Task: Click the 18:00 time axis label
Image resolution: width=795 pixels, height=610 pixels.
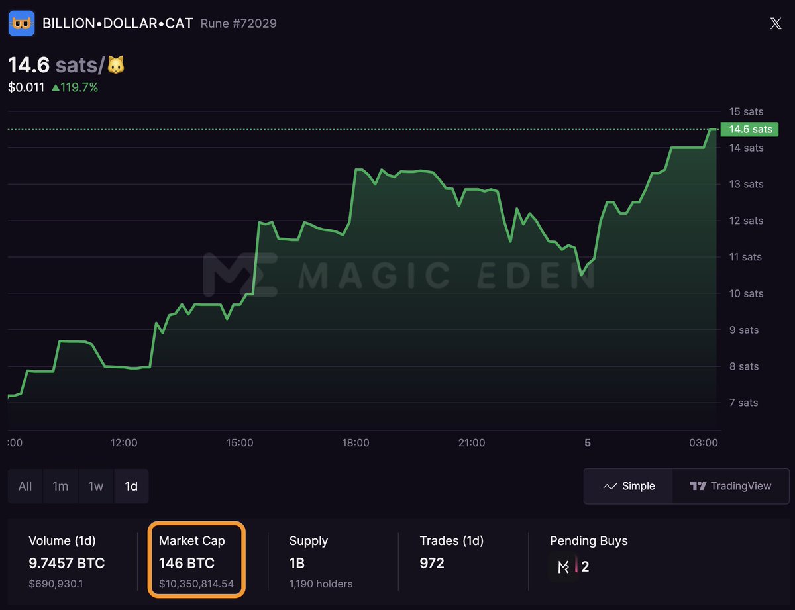Action: click(x=356, y=442)
